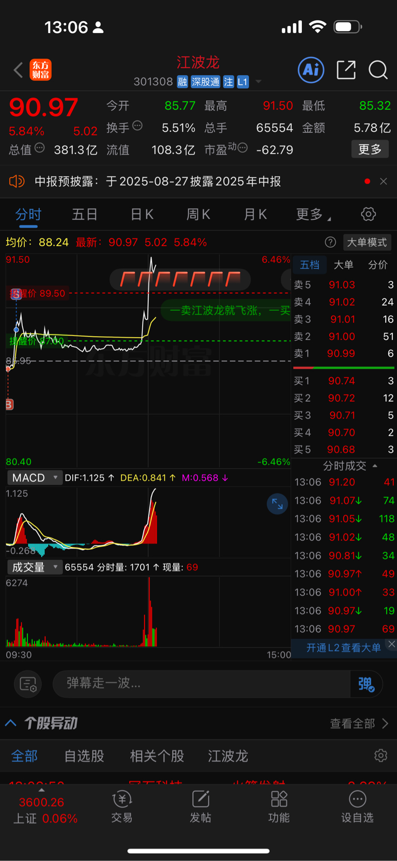Toggle 大单模式 button
The width and height of the screenshot is (397, 861).
tap(367, 242)
